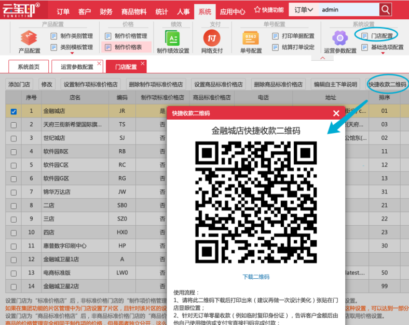Click the 下载二维码 link

click(256, 277)
